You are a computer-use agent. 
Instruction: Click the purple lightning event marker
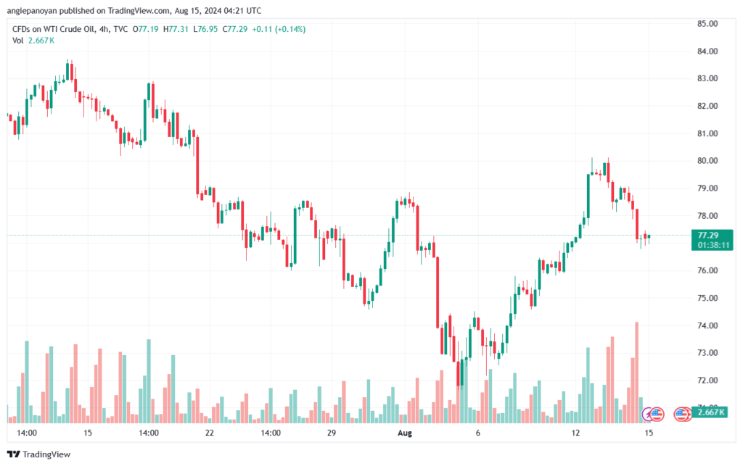pos(646,415)
